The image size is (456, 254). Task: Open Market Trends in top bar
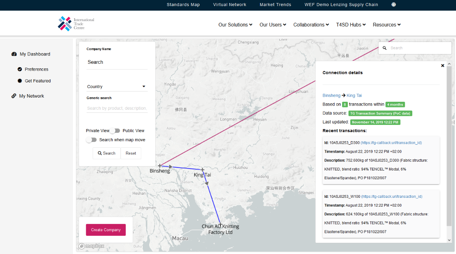click(x=275, y=5)
